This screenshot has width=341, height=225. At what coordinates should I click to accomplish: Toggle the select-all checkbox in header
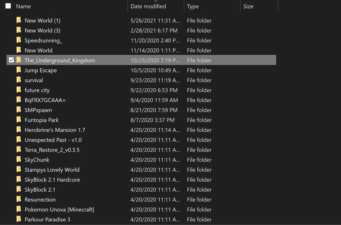coord(8,6)
